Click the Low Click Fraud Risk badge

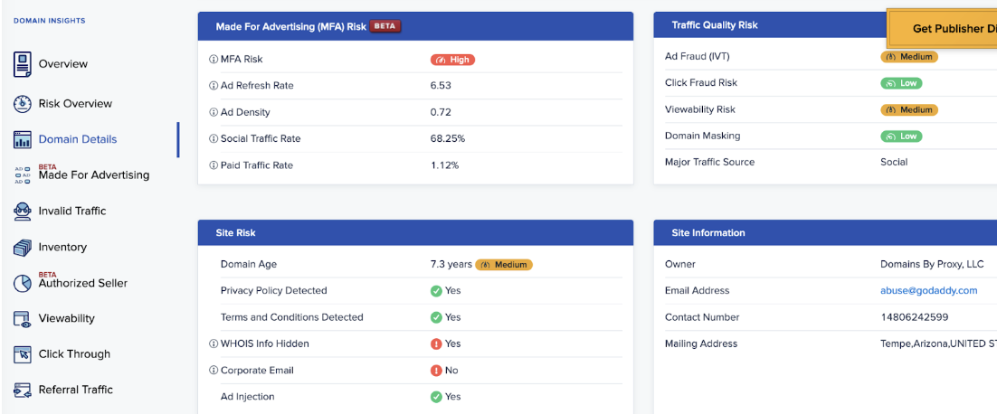(x=901, y=83)
